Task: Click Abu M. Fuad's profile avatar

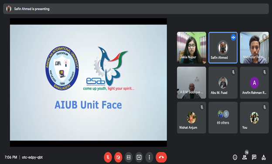Action: coord(223,83)
